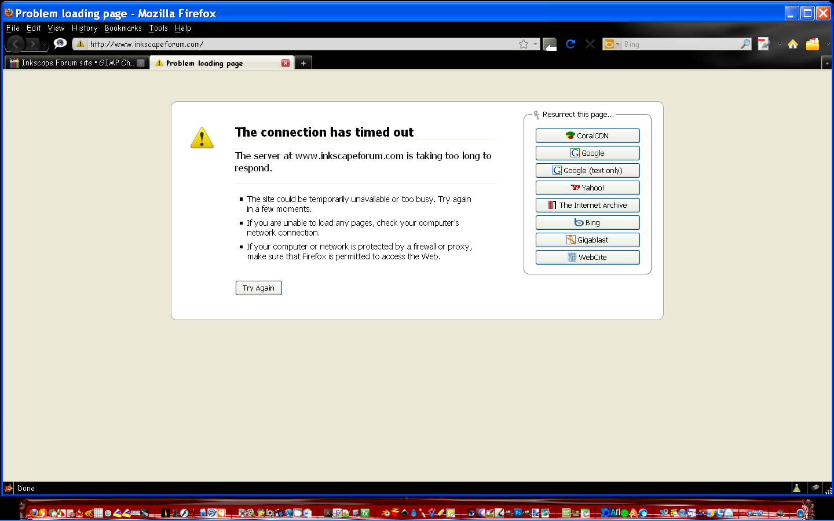The height and width of the screenshot is (521, 834).
Task: Go back with the Back arrow
Action: [x=16, y=43]
